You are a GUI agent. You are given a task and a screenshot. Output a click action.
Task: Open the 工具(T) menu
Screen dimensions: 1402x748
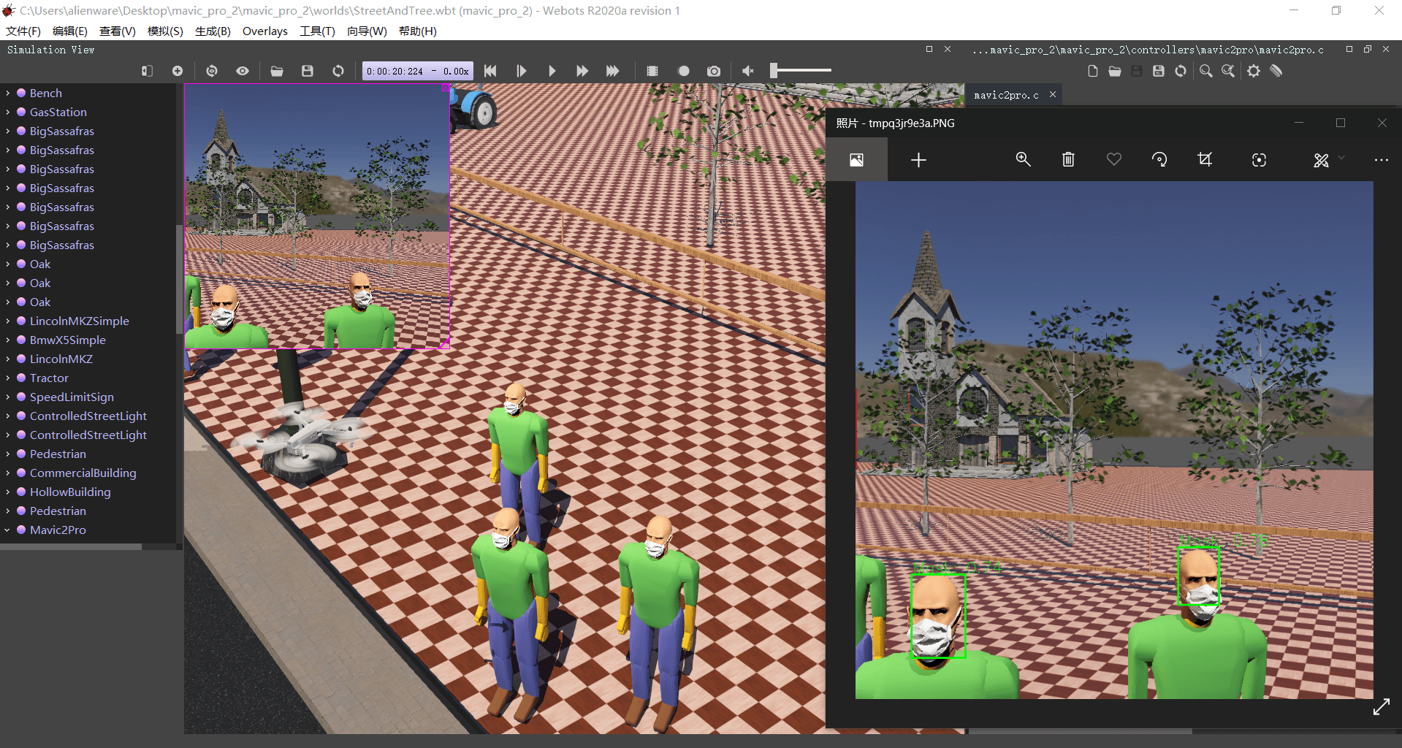317,31
